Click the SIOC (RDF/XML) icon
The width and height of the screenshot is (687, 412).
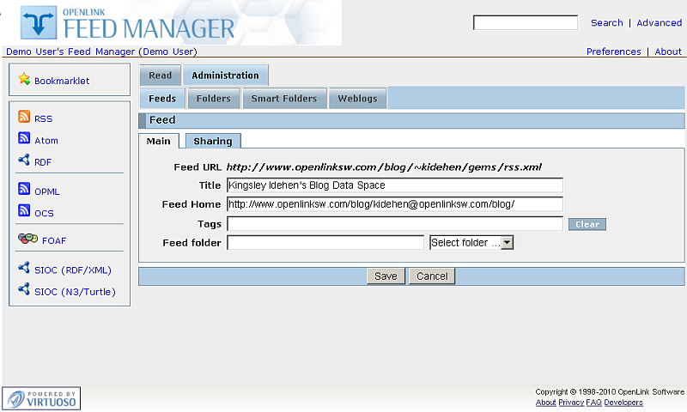click(x=24, y=269)
